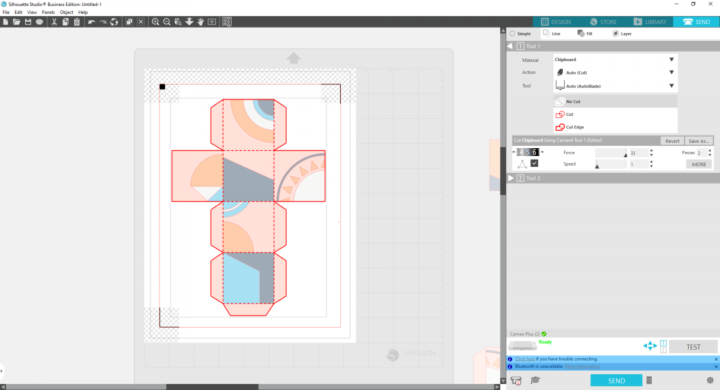
Task: Switch to the LIBRARY tab
Action: tap(650, 22)
